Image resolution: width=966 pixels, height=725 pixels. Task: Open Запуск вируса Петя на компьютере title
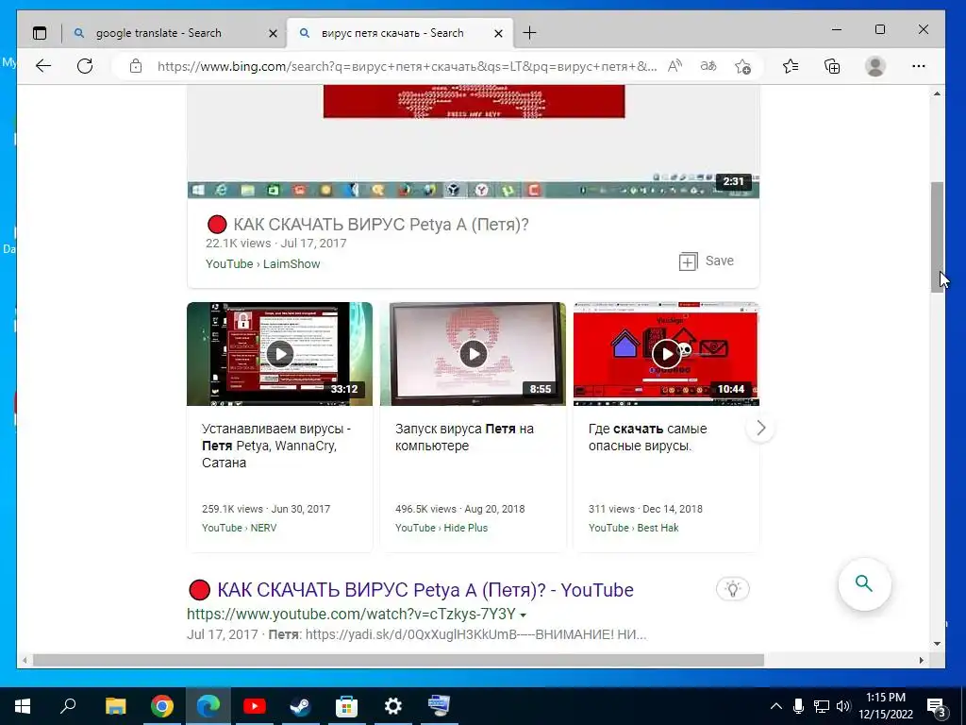(x=464, y=437)
